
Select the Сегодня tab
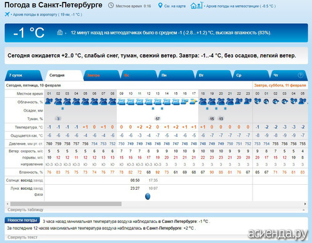(64, 75)
